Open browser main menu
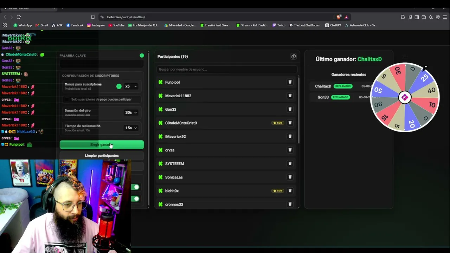The height and width of the screenshot is (253, 450). tap(445, 17)
